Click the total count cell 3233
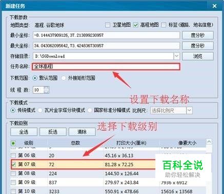This screenshot has width=224, height=194. 54,191
